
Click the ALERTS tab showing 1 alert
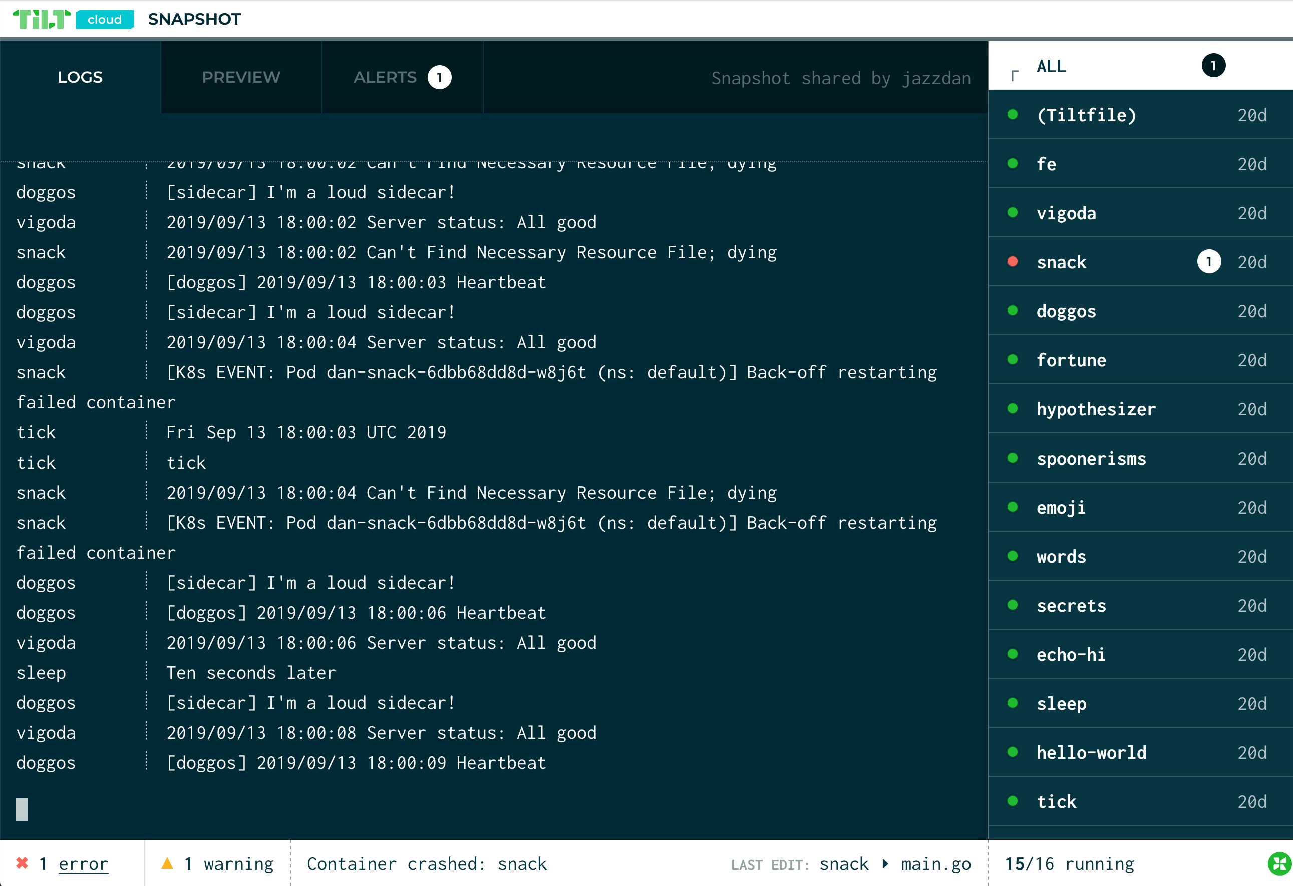[400, 77]
